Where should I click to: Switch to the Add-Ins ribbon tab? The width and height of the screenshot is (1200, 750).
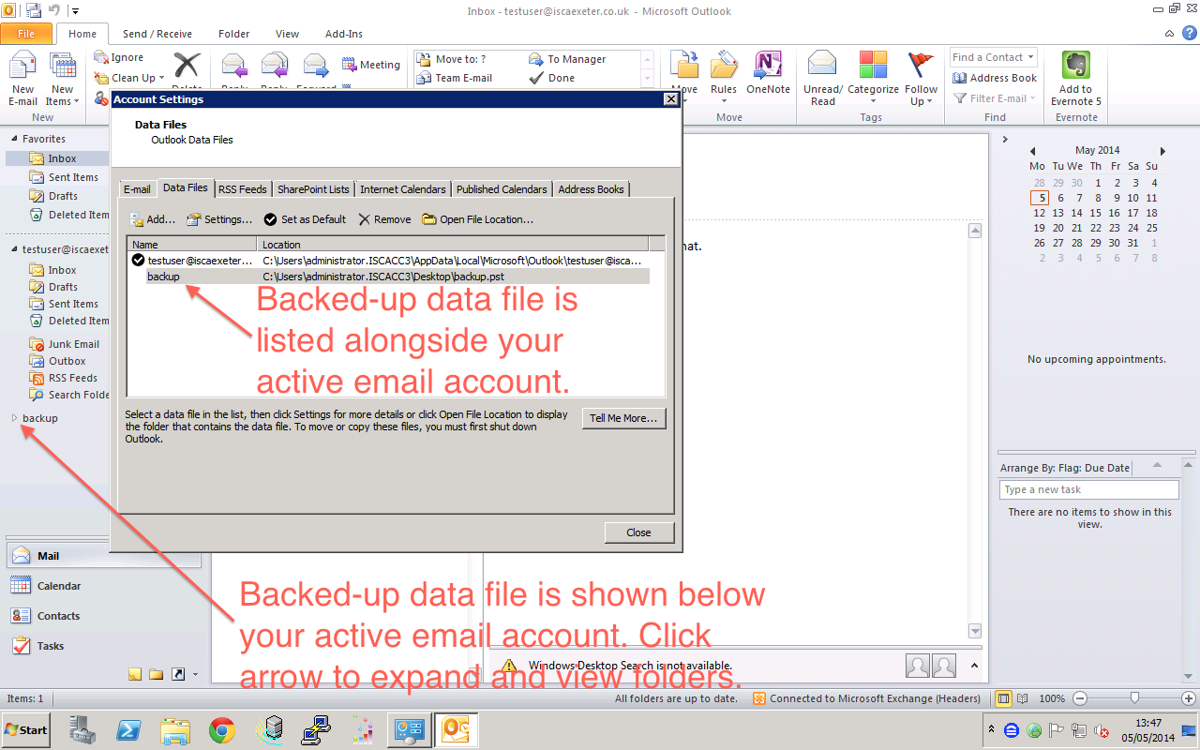(x=343, y=34)
